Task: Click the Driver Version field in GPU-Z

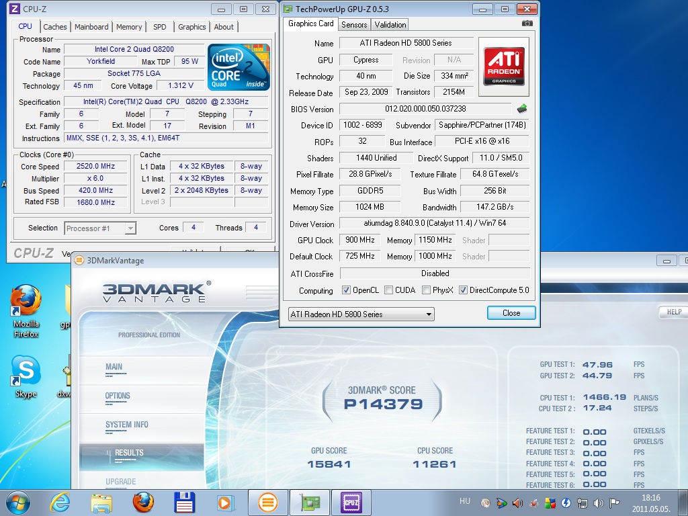Action: coord(435,223)
